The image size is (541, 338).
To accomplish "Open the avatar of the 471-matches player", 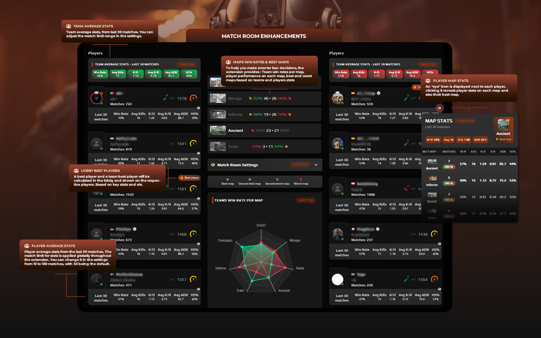I will tap(97, 279).
